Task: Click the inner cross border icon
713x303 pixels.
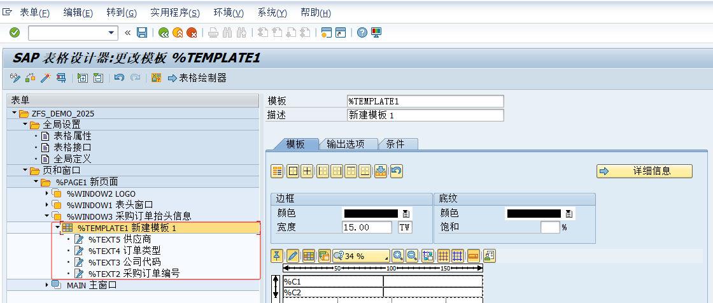Action: pyautogui.click(x=307, y=171)
